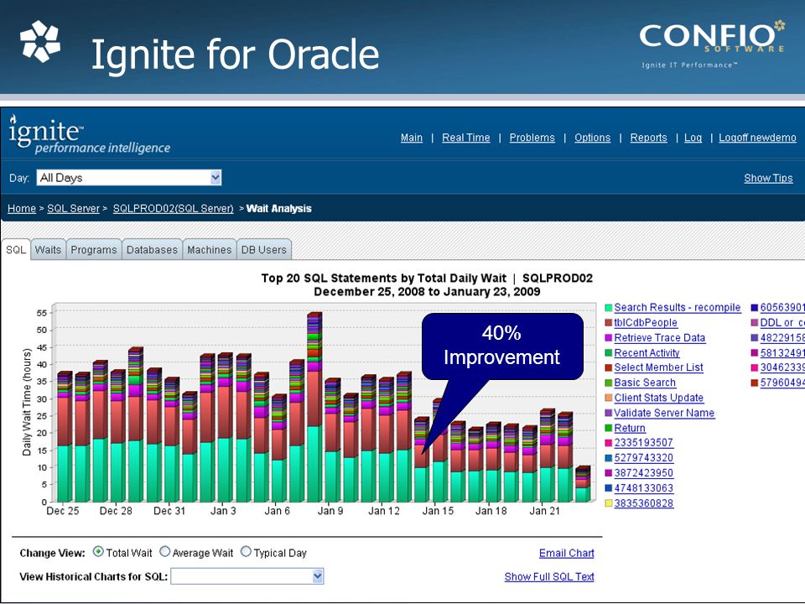Click SQL hash 3872423950 link
The height and width of the screenshot is (604, 805).
click(x=643, y=473)
